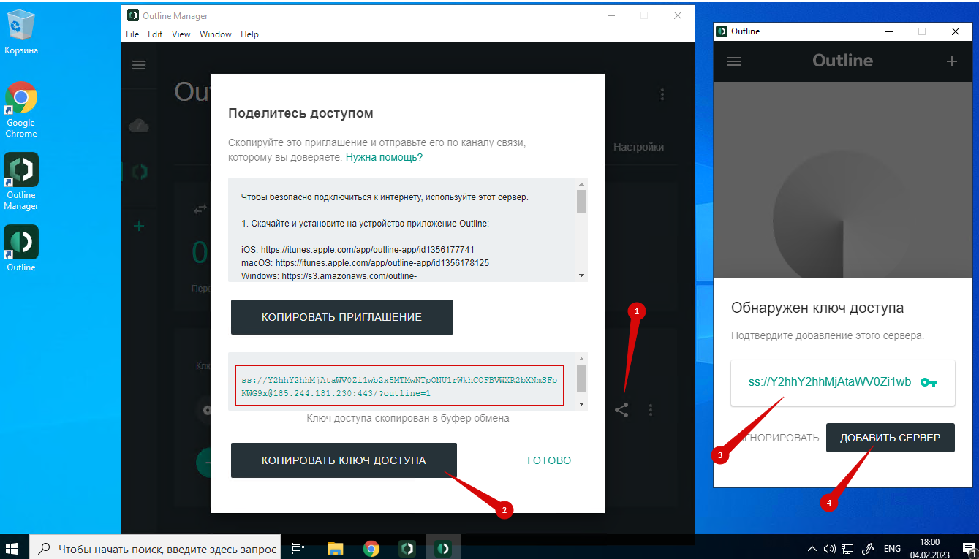Click the Windows amazonaws download link text
The image size is (979, 559).
349,276
